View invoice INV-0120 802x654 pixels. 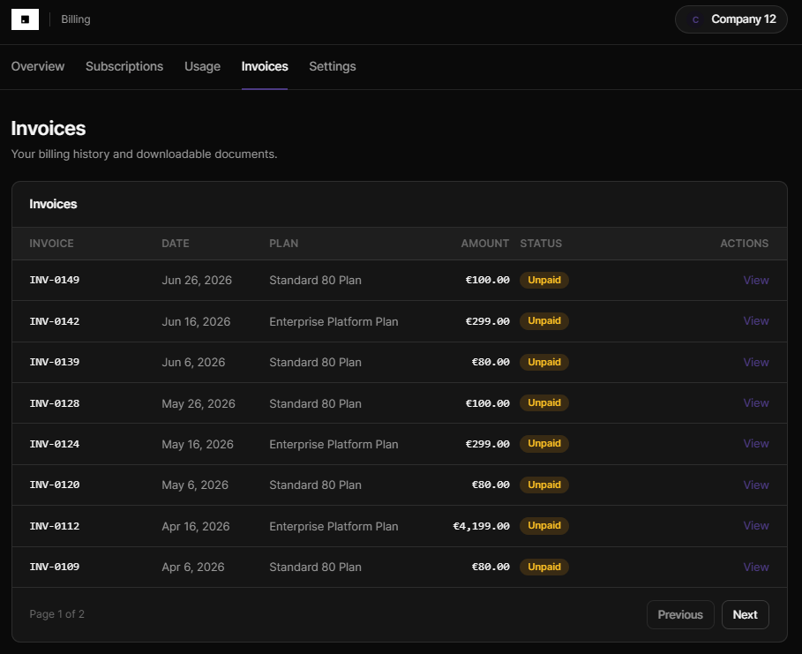tap(756, 485)
